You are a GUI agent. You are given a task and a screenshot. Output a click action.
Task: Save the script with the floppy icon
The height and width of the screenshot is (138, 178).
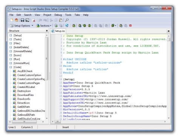[22, 20]
